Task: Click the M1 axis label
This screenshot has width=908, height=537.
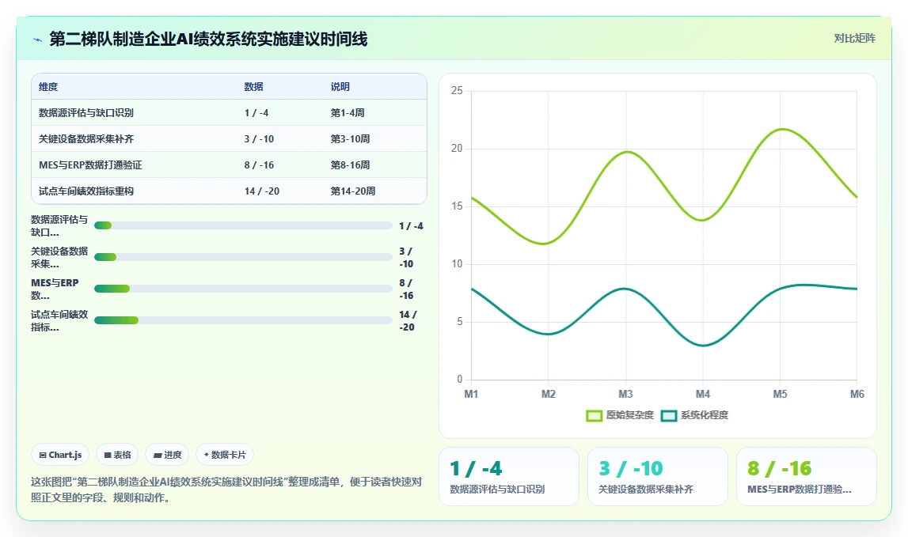Action: coord(471,394)
